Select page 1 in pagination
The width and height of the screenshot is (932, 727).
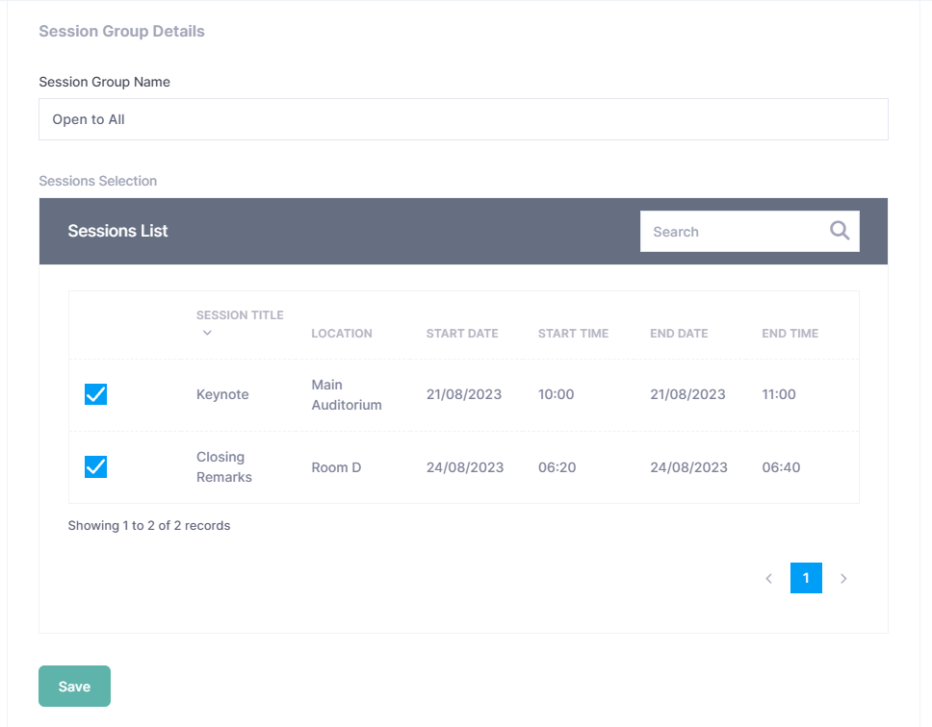point(806,578)
